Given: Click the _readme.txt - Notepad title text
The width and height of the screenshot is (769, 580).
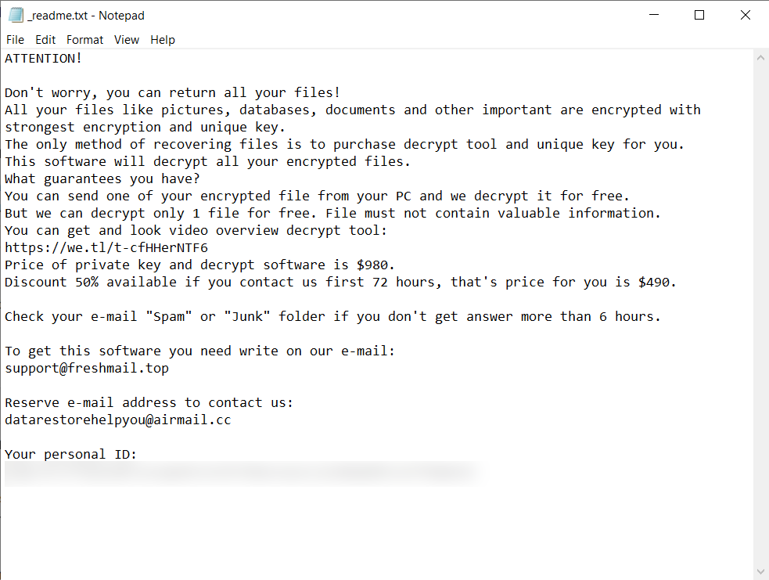Looking at the screenshot, I should pyautogui.click(x=86, y=15).
